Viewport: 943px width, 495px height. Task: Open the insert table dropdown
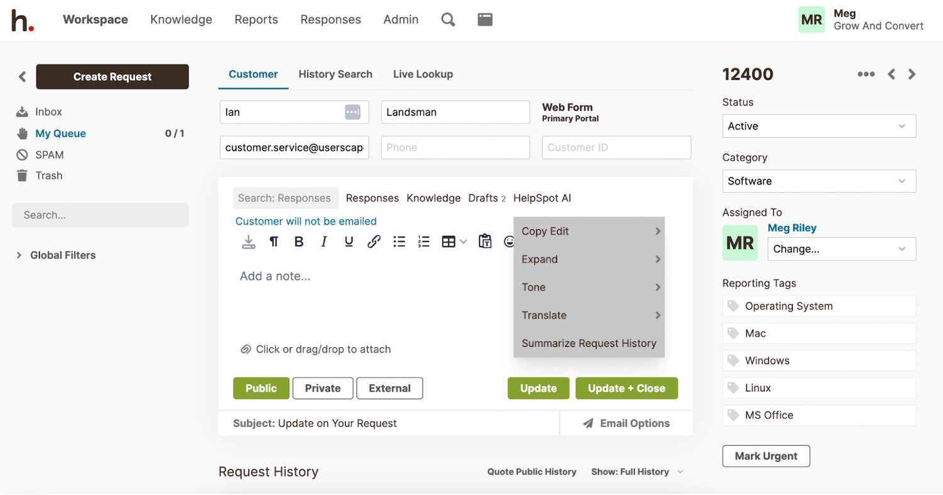tap(454, 242)
